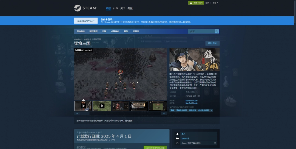The image size is (296, 149).
Task: Open the 语言 language dropdown
Action: click(x=215, y=3)
